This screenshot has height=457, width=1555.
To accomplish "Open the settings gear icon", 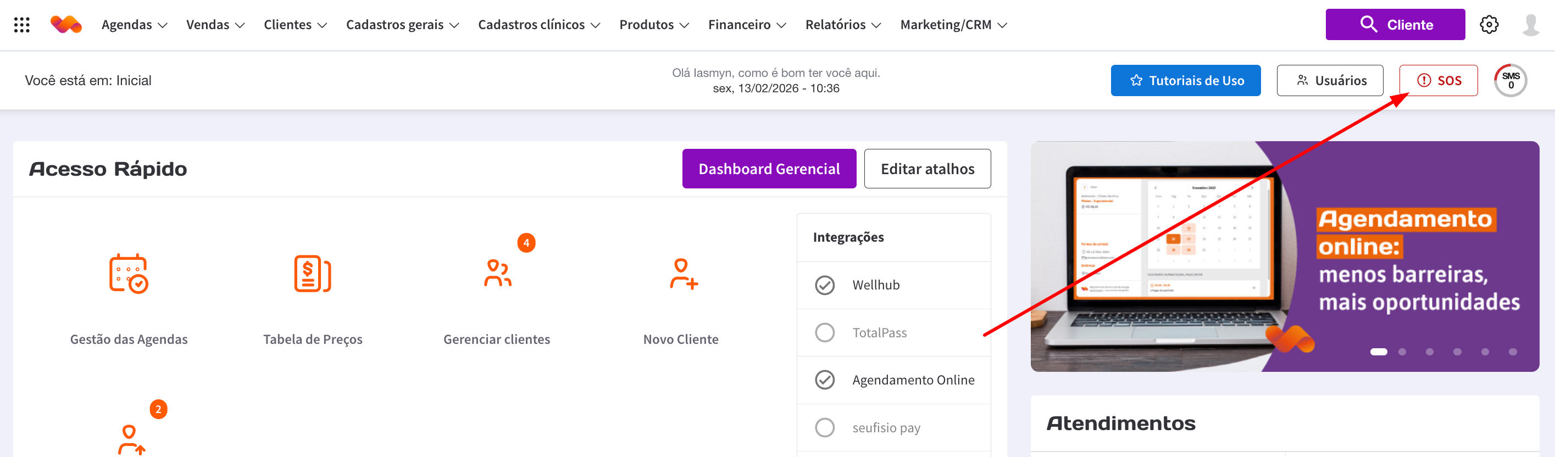I will pyautogui.click(x=1489, y=25).
